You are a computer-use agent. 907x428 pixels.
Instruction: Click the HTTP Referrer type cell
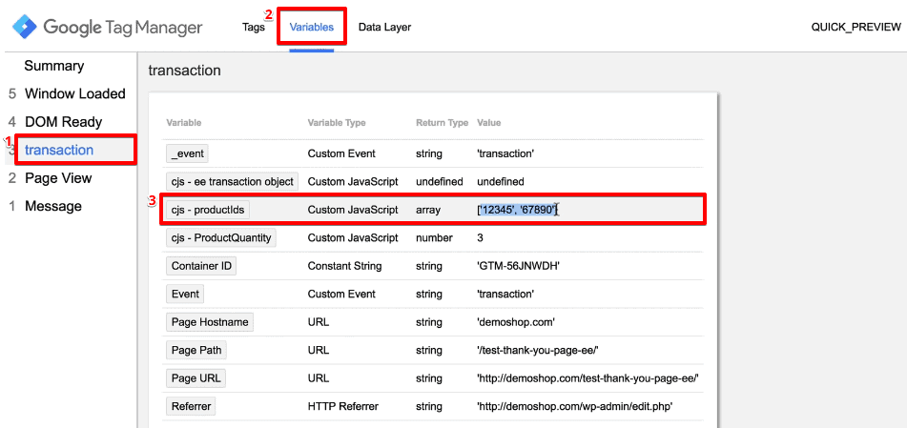(x=342, y=407)
